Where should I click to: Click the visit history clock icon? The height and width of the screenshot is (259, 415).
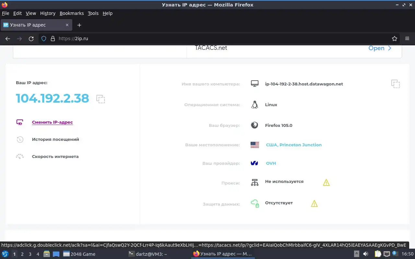[20, 140]
